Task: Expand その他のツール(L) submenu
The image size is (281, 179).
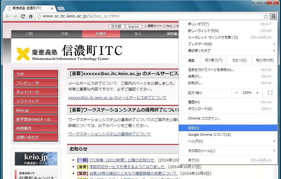Action: click(228, 151)
